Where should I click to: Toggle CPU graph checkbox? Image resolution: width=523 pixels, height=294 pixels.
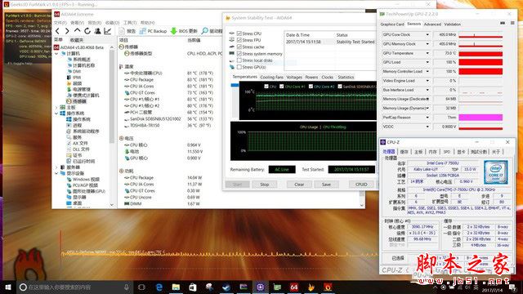pyautogui.click(x=266, y=87)
